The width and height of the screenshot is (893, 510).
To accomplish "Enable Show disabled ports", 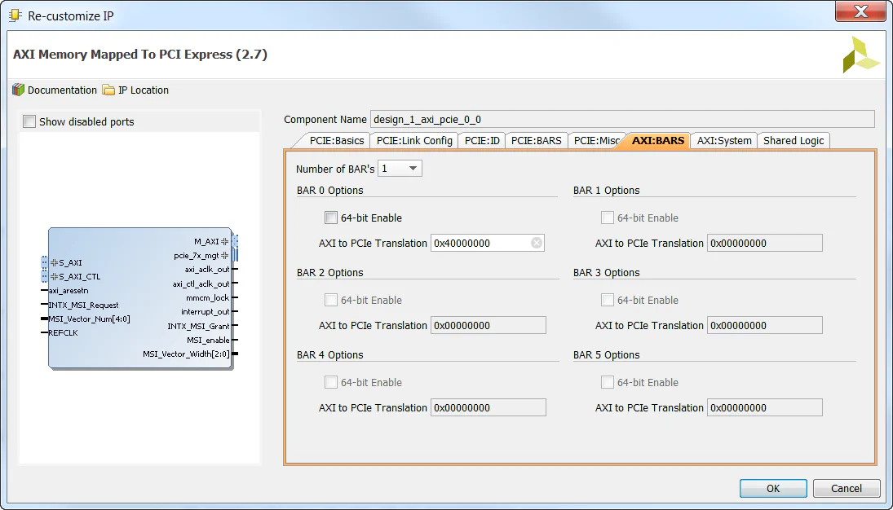I will [x=29, y=120].
